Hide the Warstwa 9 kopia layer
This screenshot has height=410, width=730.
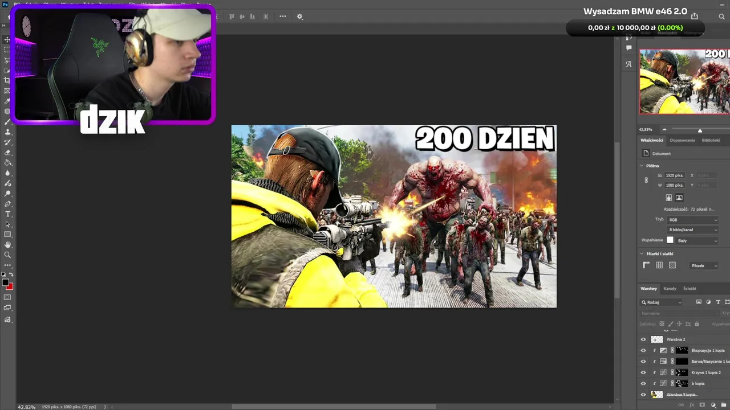click(643, 394)
